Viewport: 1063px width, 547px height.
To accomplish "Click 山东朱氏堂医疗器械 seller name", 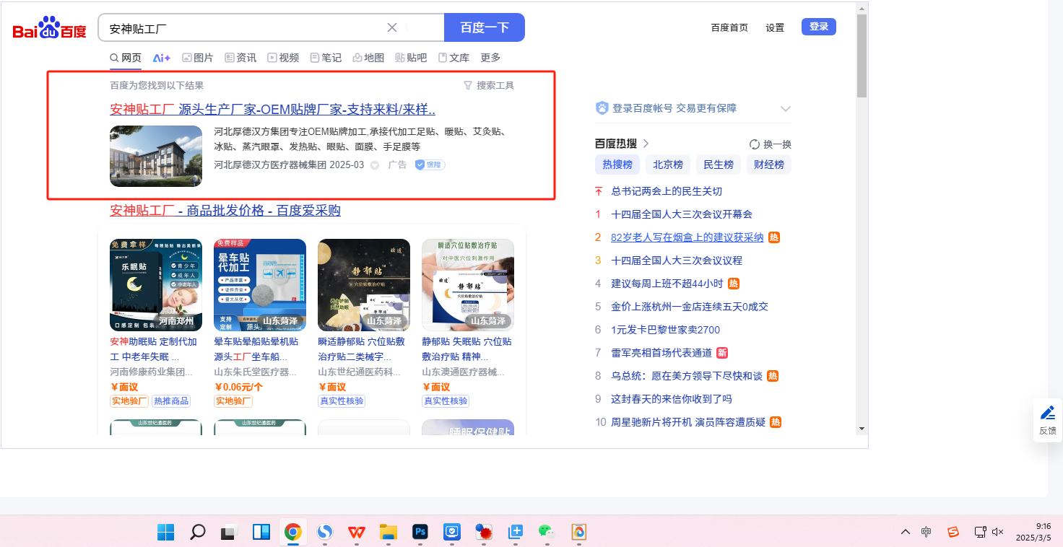I will pos(256,372).
